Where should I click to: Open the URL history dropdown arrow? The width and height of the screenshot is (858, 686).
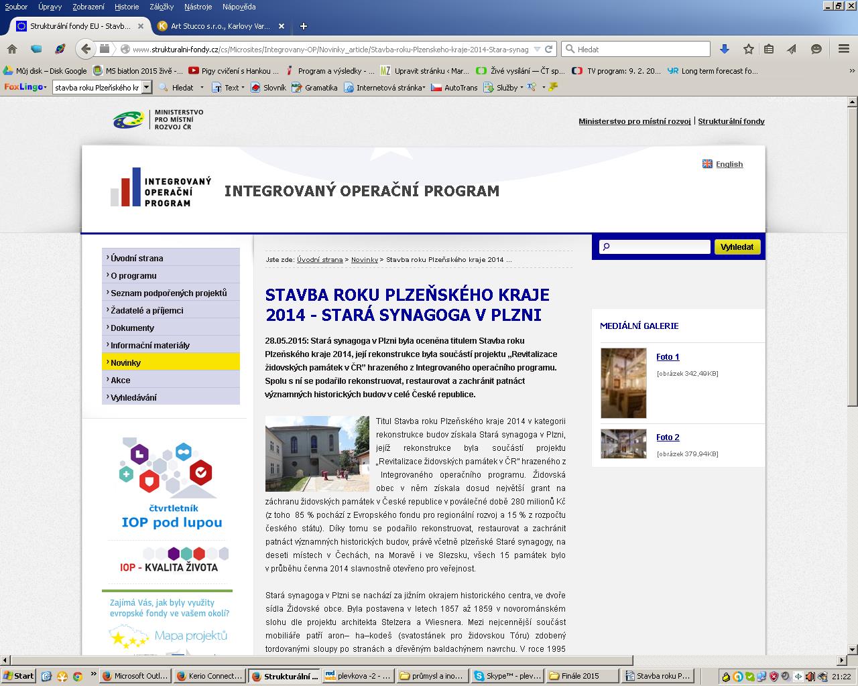pos(537,49)
